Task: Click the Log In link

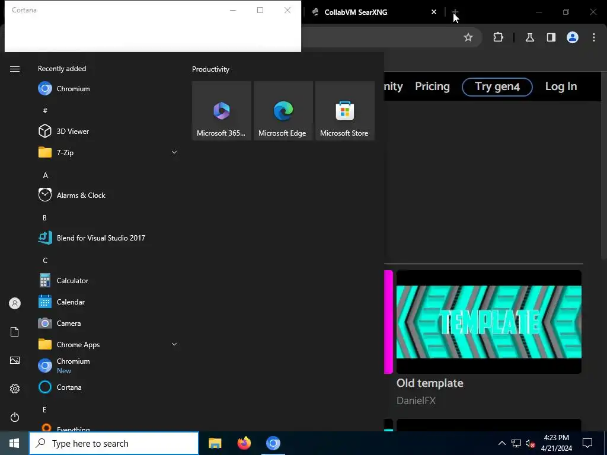Action: tap(561, 86)
